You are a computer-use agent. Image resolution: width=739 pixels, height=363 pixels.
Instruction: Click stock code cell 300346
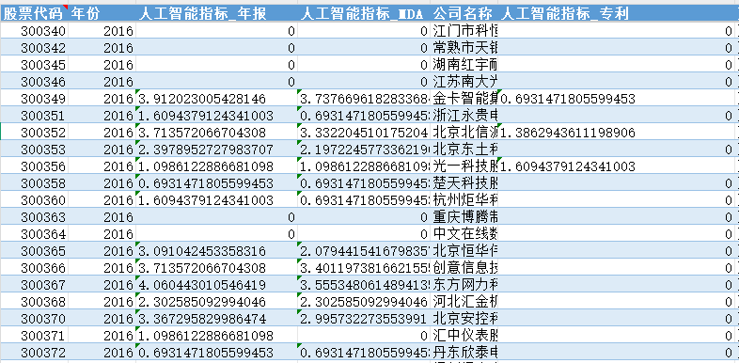35,82
